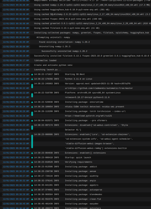Image resolution: width=151 pixels, height=209 pixels.
Task: Click 'Installing package: onnxruntime' message
Action: tap(84, 102)
